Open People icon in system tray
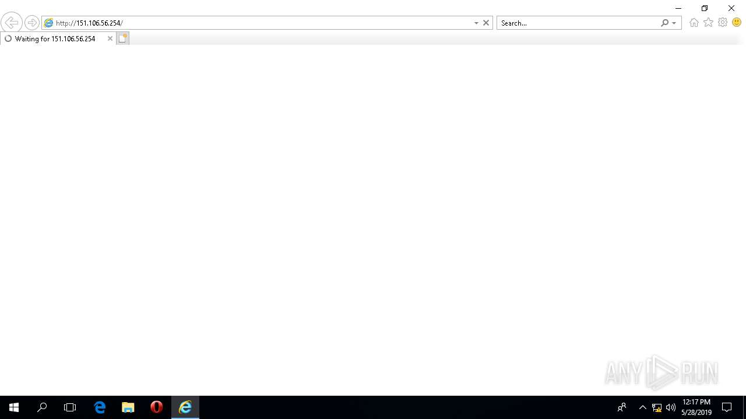The height and width of the screenshot is (419, 746). click(622, 407)
